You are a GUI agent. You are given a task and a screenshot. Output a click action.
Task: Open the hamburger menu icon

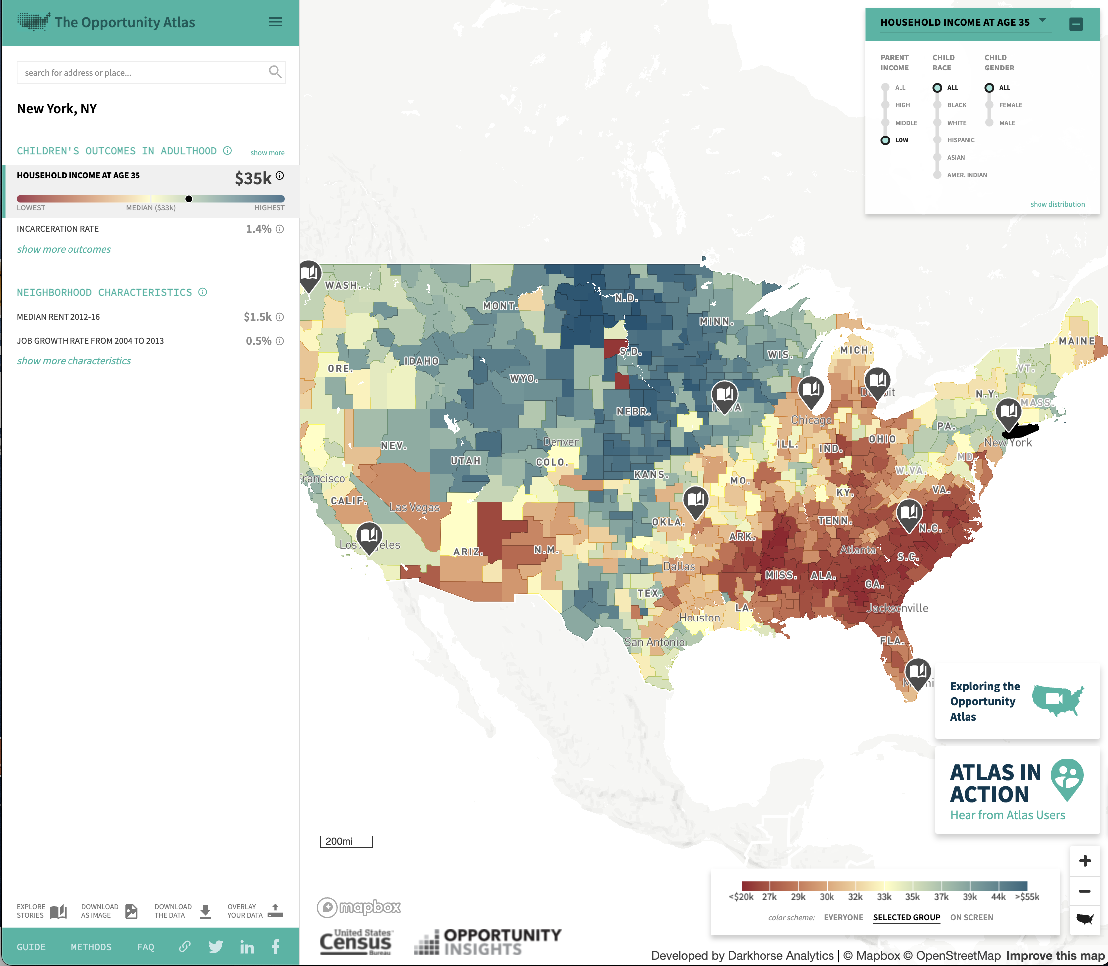click(x=275, y=22)
